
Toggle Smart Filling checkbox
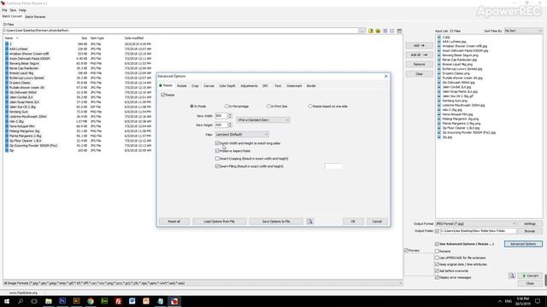tap(217, 166)
